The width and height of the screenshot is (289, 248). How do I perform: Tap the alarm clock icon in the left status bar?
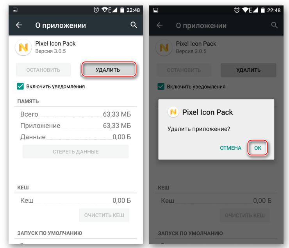(96, 10)
